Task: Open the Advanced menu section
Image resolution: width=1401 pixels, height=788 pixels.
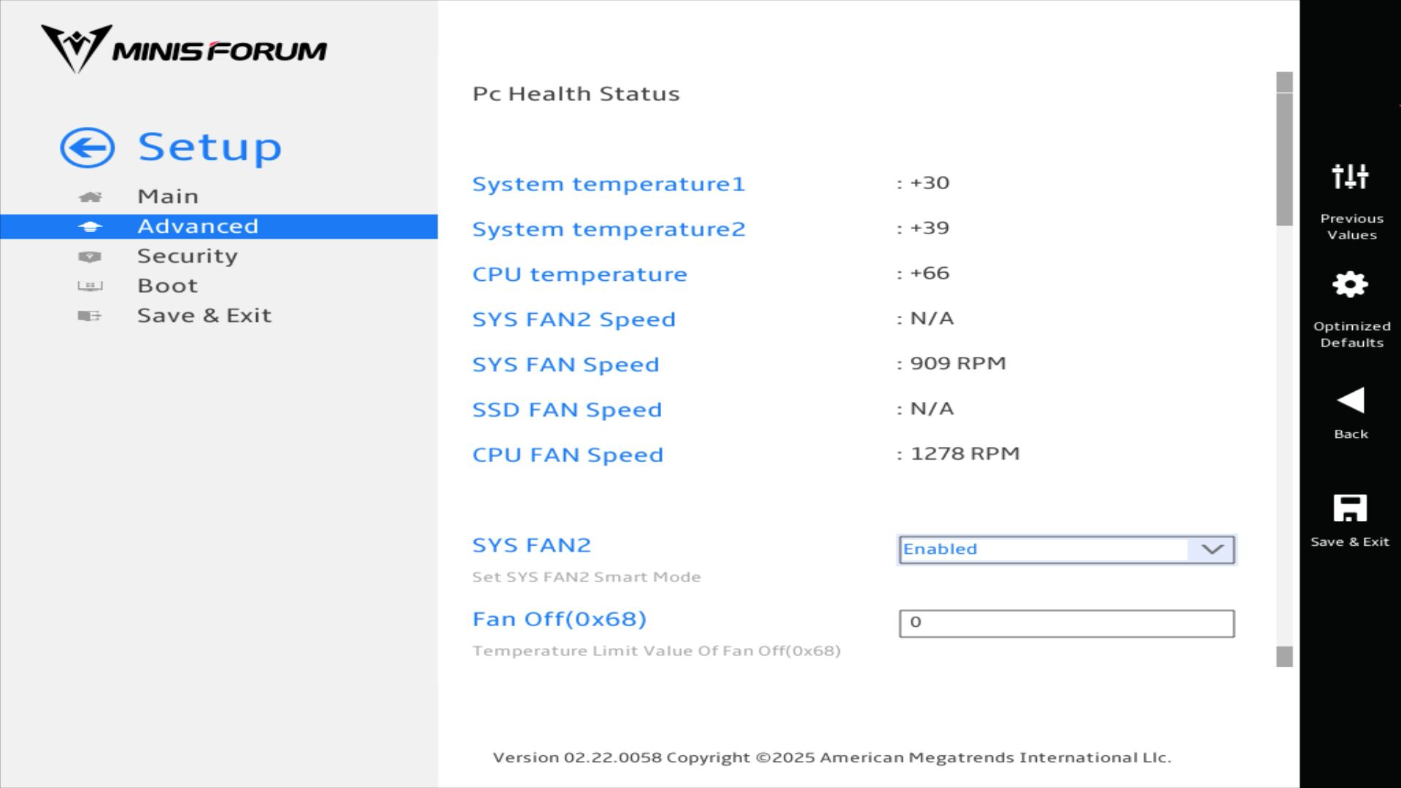Action: point(198,226)
